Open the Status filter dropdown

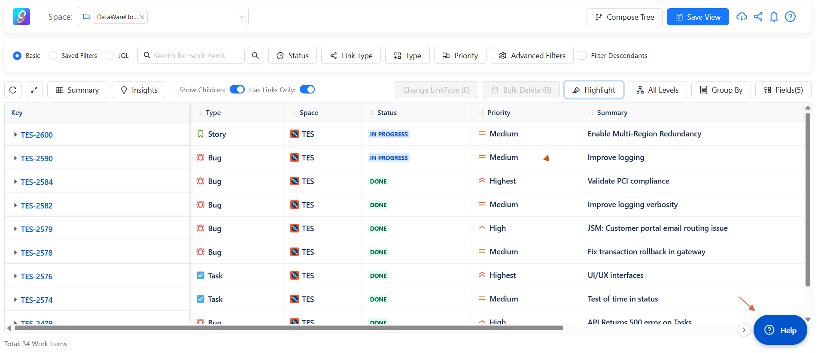point(292,55)
